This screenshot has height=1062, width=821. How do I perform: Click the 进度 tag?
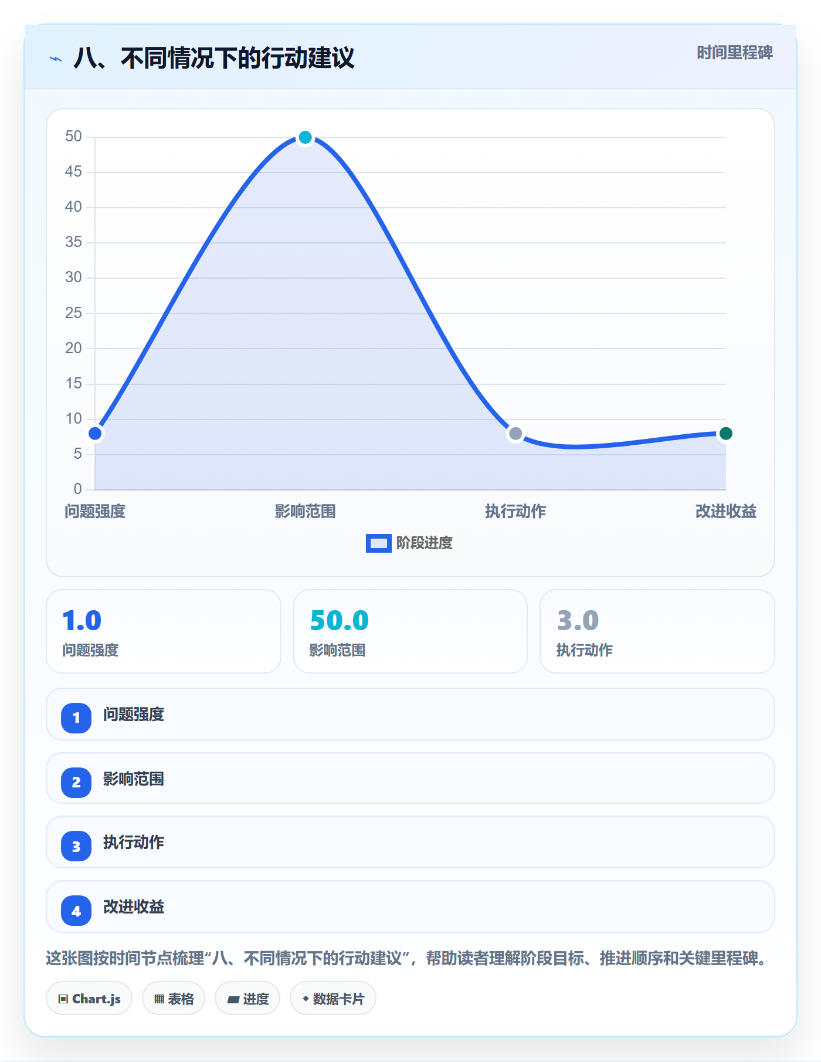click(247, 998)
